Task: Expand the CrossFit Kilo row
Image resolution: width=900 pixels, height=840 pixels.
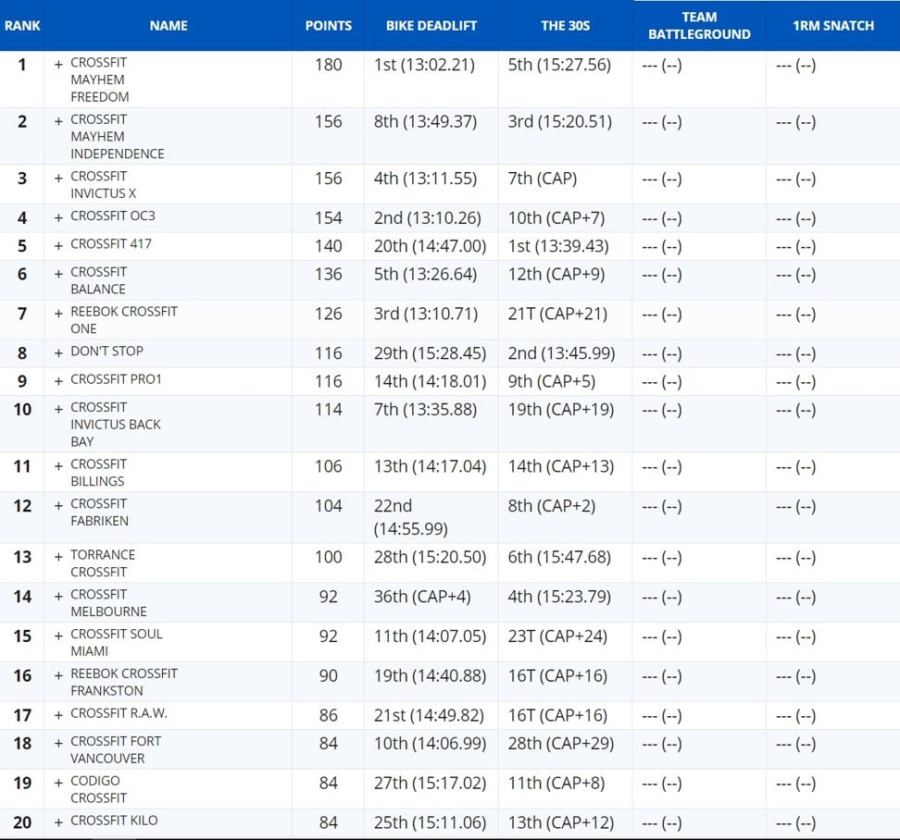Action: (58, 822)
